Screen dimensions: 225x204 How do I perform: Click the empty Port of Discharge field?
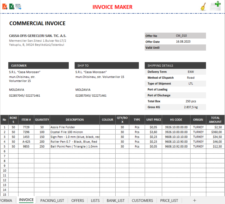click(191, 95)
